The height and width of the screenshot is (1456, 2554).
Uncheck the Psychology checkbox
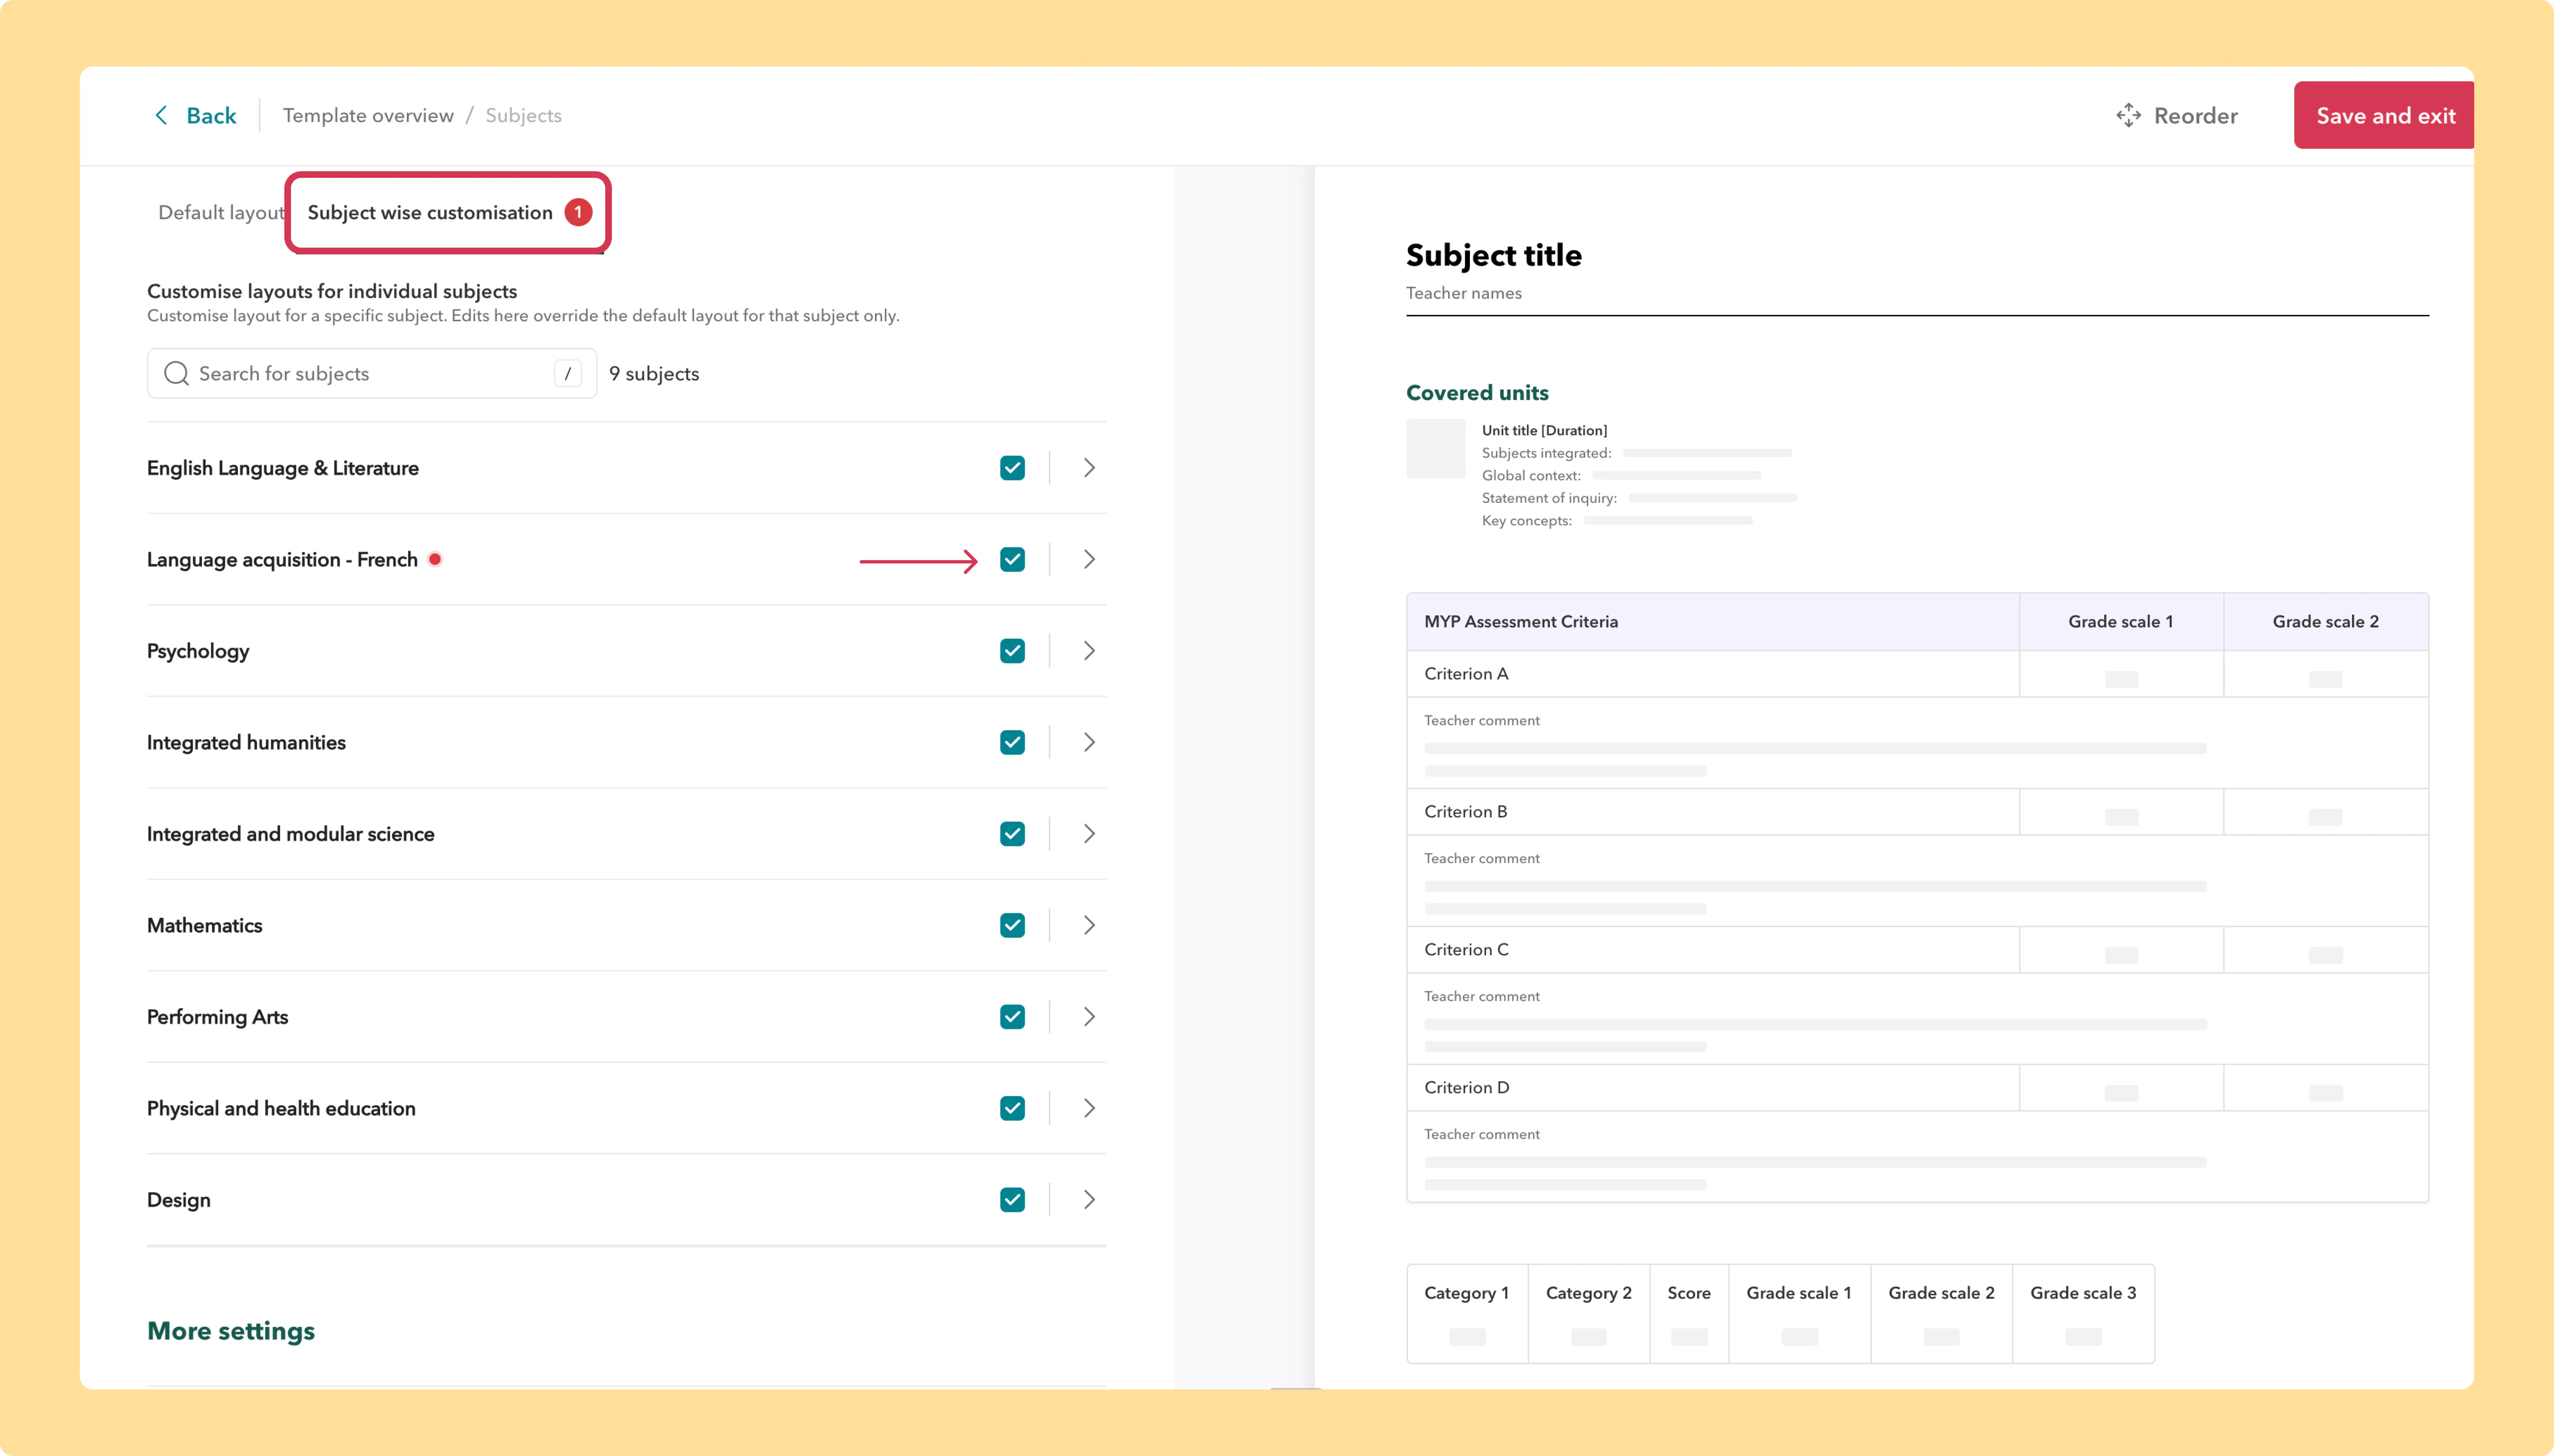1012,651
